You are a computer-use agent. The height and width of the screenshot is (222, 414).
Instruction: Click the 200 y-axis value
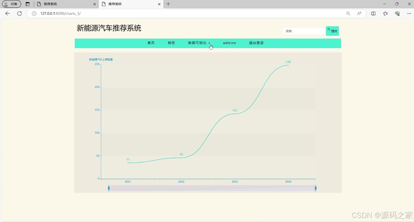[97, 87]
